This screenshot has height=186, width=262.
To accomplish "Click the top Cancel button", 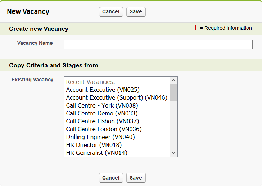I will [x=111, y=12].
